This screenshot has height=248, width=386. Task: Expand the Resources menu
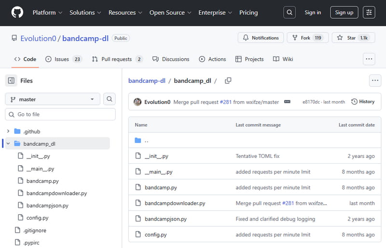(x=125, y=13)
